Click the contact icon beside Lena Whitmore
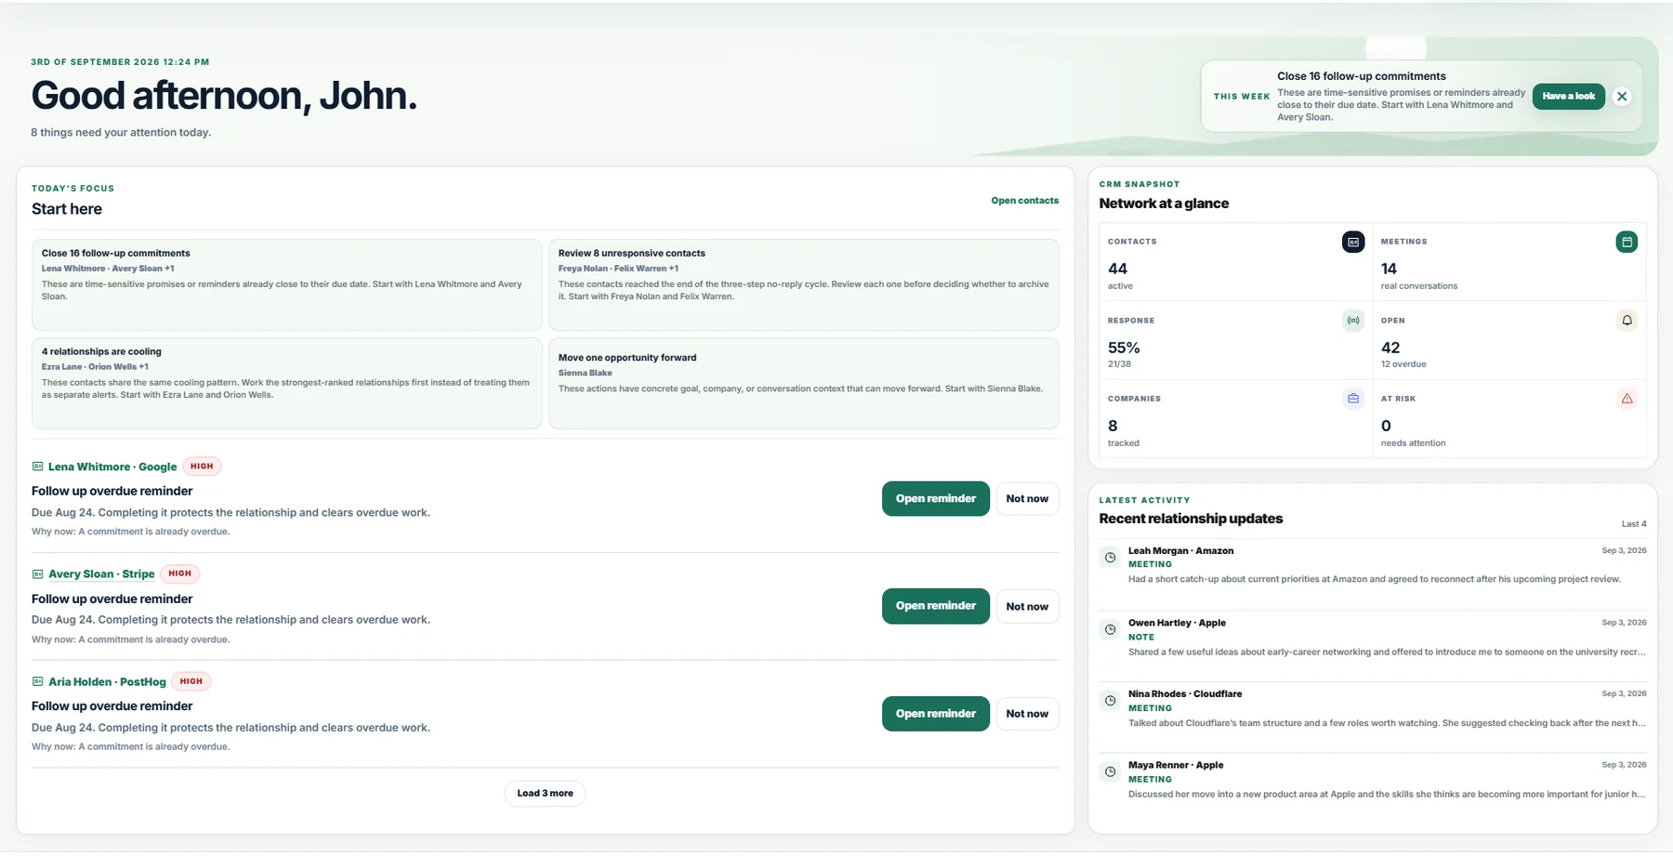Screen dimensions: 1673x856 click(37, 467)
